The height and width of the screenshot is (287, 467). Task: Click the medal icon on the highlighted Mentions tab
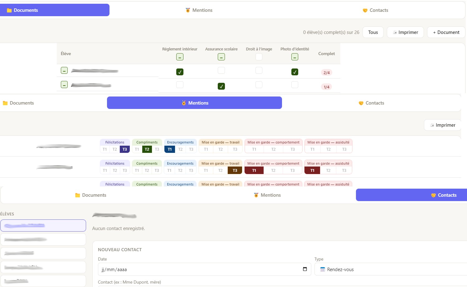pyautogui.click(x=184, y=103)
